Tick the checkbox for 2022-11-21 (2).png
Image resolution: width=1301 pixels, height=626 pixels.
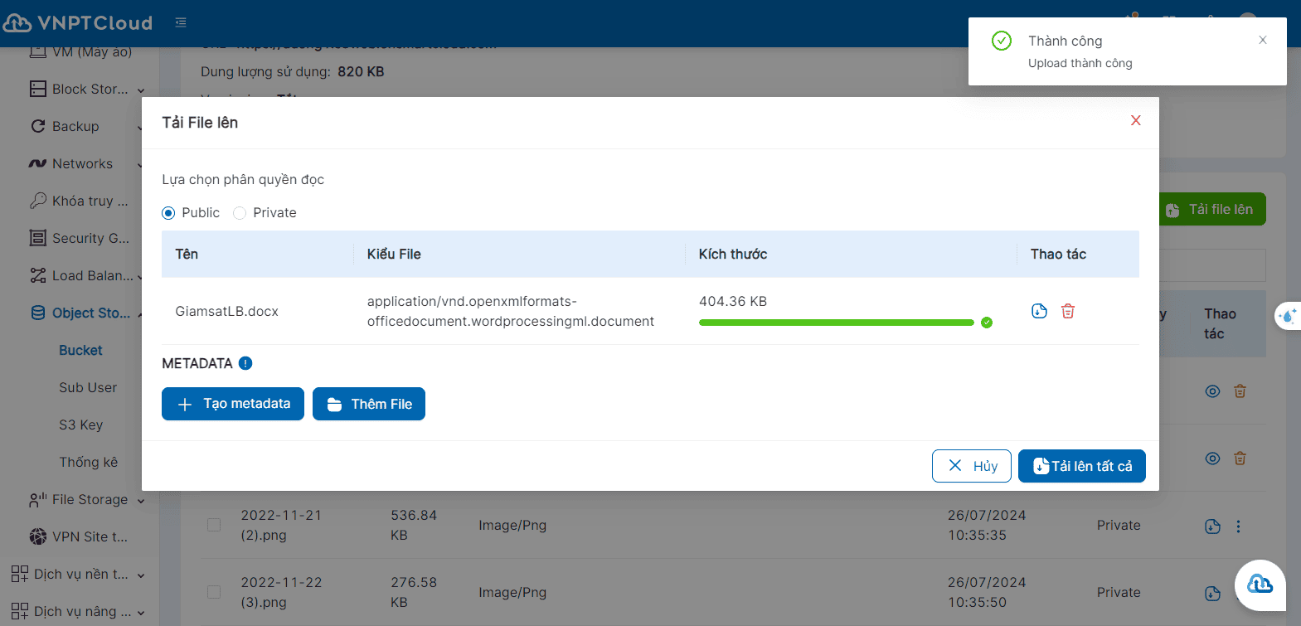coord(214,525)
